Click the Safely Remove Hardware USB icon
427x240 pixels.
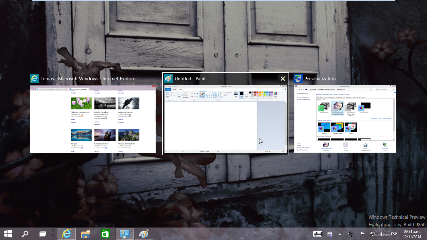pyautogui.click(x=350, y=234)
